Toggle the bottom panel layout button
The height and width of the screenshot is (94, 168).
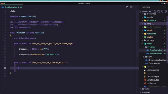[162, 3]
